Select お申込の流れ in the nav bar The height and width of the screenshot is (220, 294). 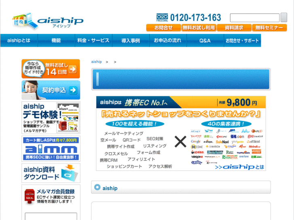pos(168,40)
